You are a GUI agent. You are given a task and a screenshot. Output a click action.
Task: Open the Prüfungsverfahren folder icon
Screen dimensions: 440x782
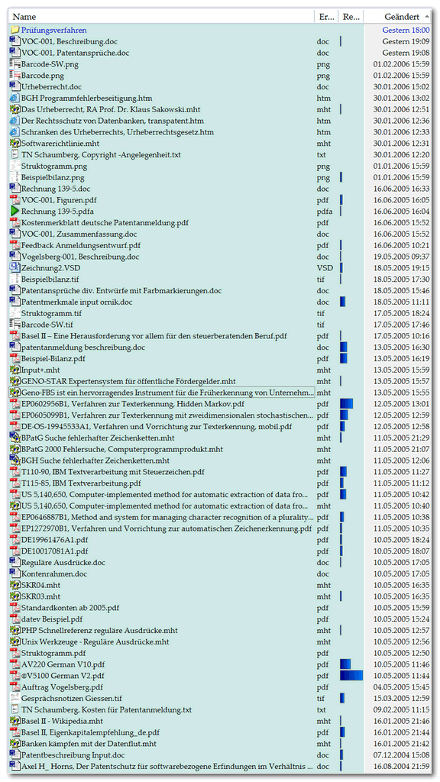[x=15, y=30]
